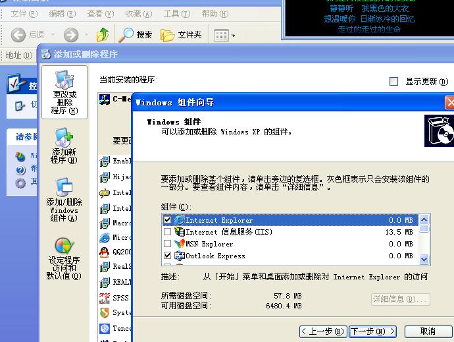454x342 pixels.
Task: Open the 文件夹 folders pane button
Action: tap(181, 35)
